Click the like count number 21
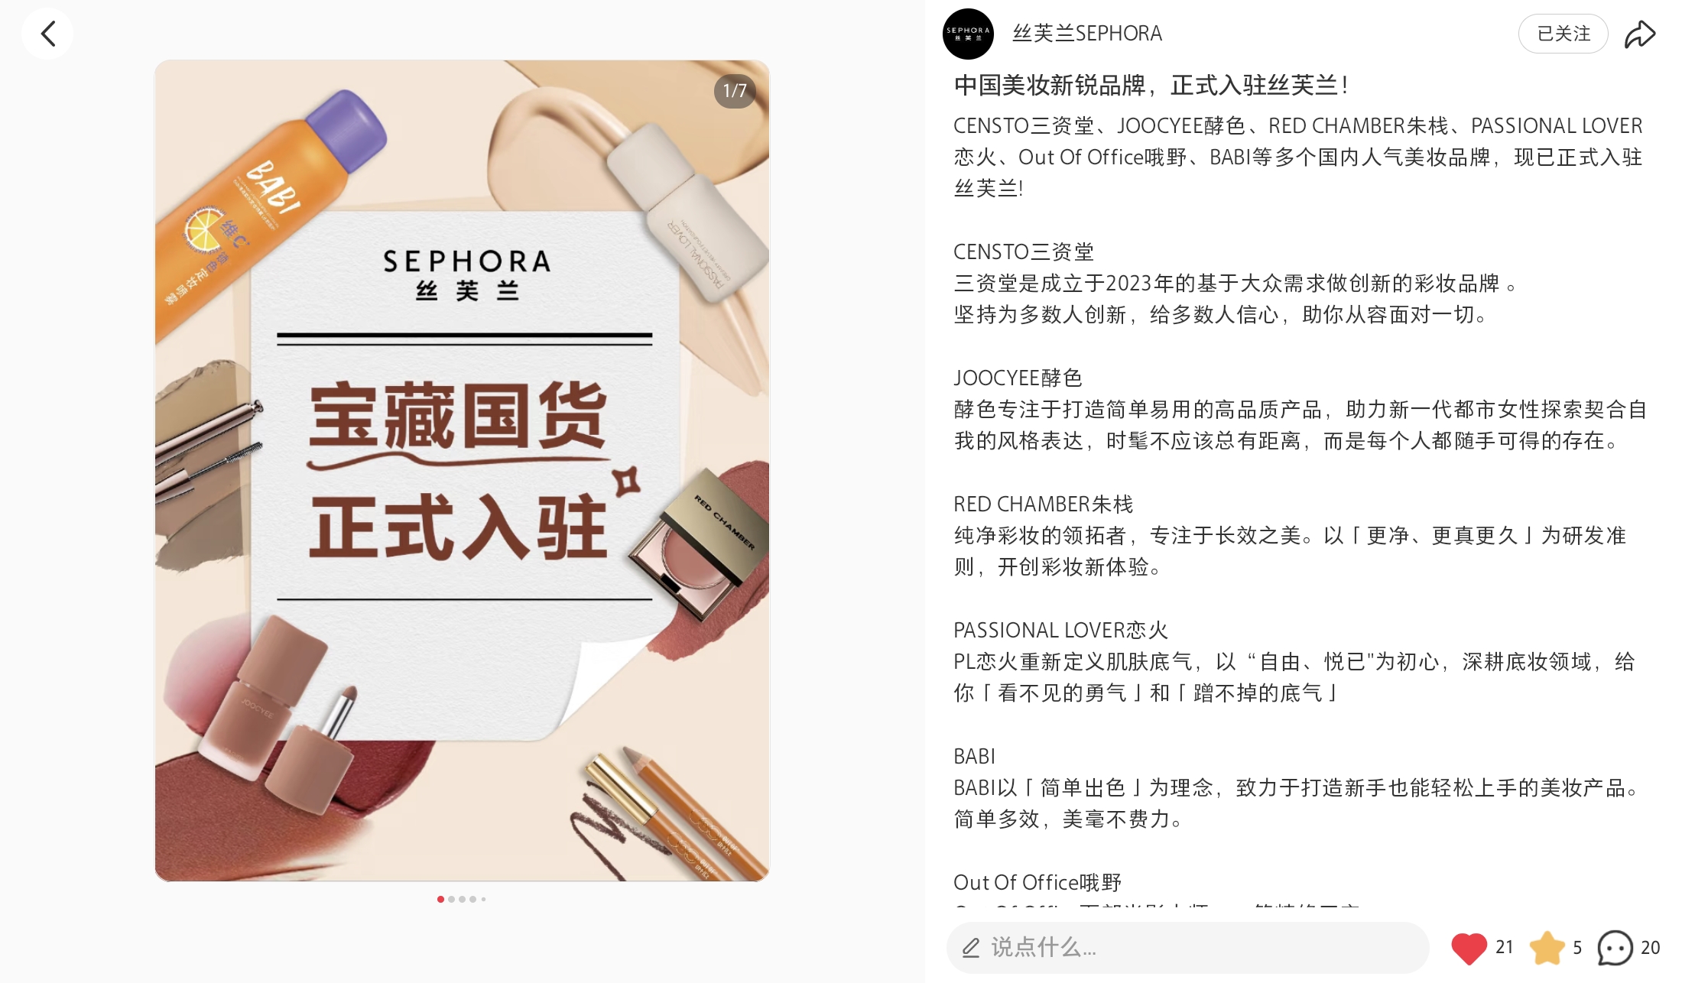Screen dimensions: 1682x983 1505,948
